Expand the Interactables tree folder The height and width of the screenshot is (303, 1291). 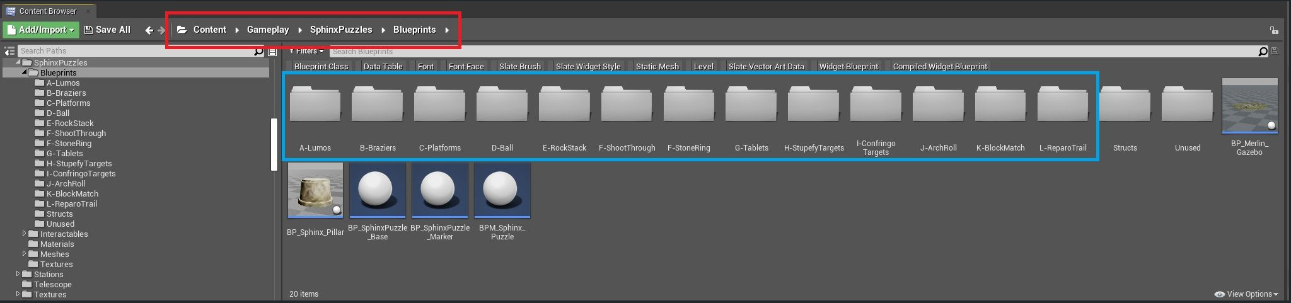25,234
